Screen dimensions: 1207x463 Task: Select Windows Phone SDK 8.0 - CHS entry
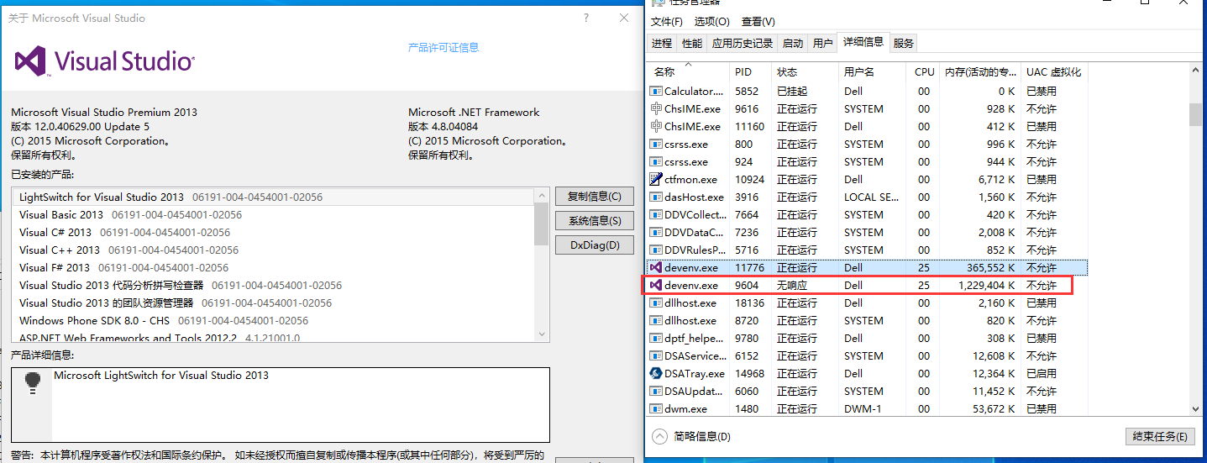pyautogui.click(x=273, y=320)
